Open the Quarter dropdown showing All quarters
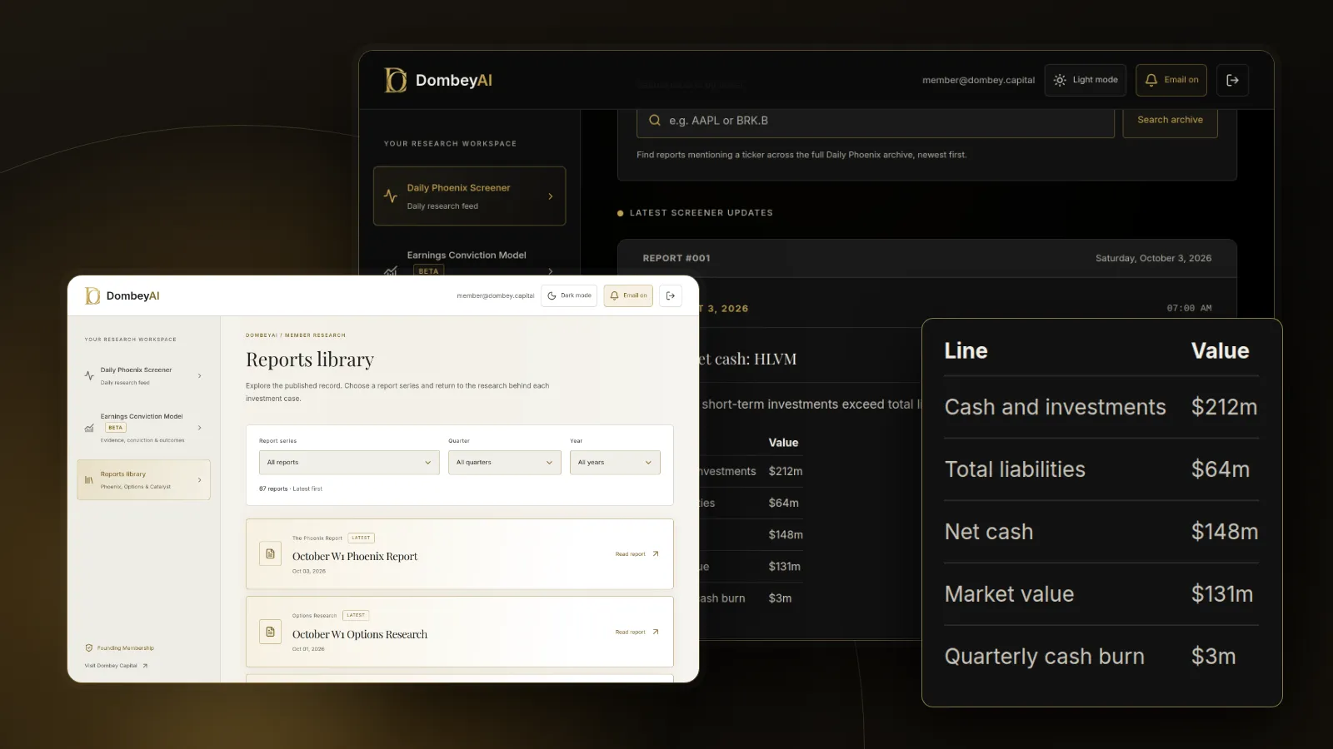 (505, 463)
